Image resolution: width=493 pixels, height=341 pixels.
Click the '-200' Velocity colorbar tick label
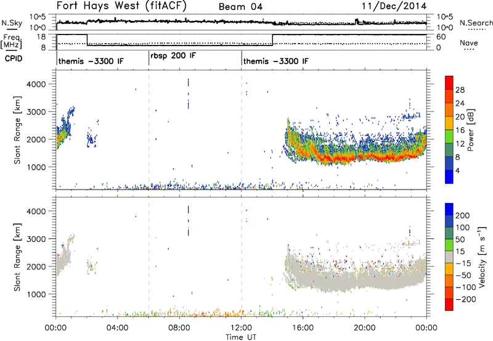(x=466, y=299)
